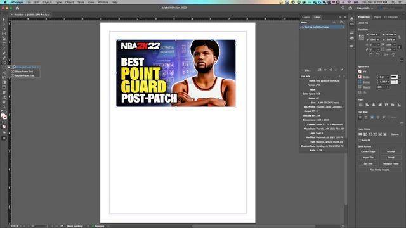Screen dimensions: 406x228
Task: Click the home screen icon
Action: [17, 8]
